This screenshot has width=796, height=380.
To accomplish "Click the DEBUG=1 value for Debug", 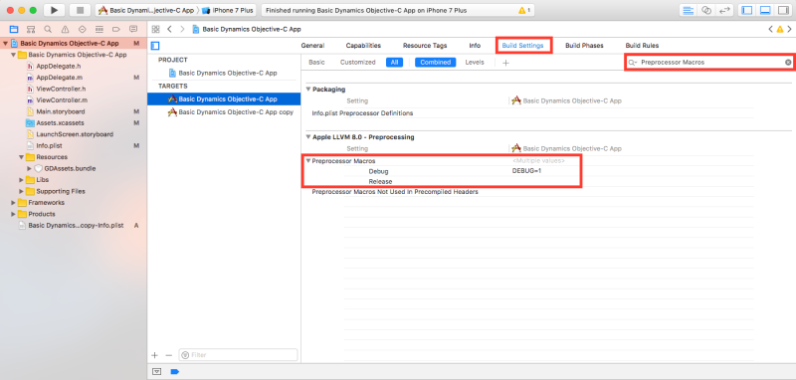I will (x=527, y=171).
